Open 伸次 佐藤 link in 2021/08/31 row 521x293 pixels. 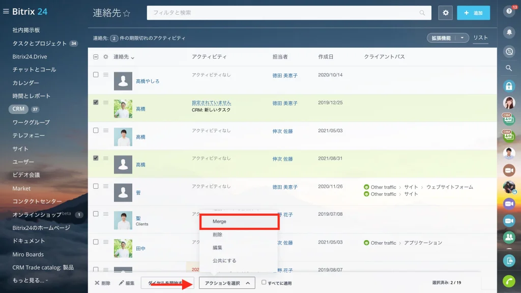[282, 159]
